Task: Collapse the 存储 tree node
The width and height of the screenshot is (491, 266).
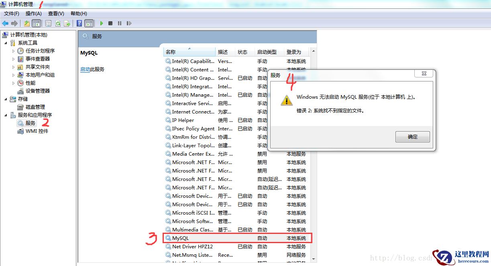Action: 6,99
